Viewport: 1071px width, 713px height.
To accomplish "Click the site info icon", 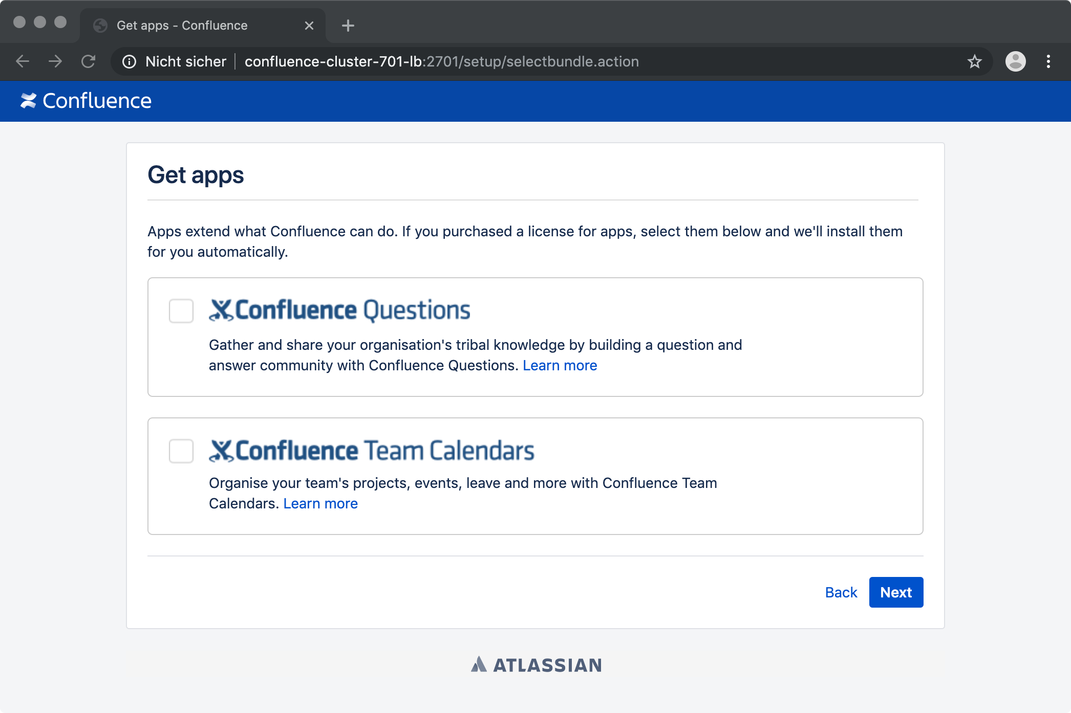I will pyautogui.click(x=130, y=61).
